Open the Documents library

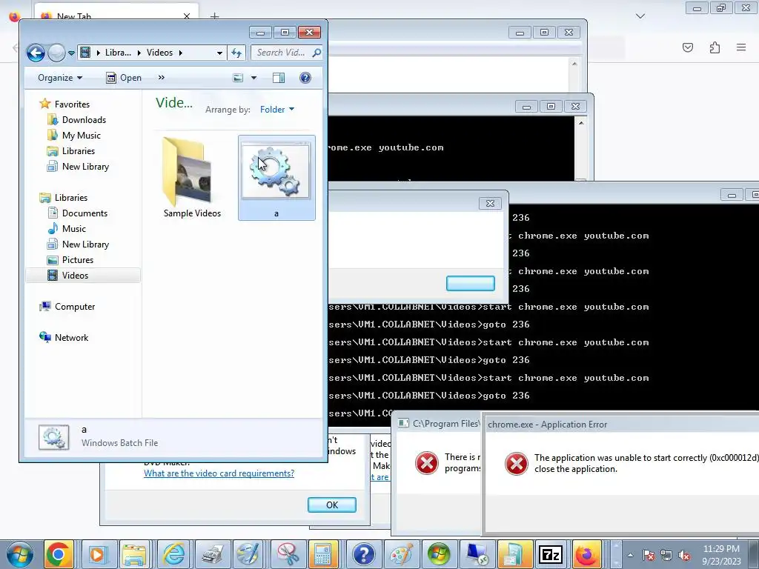tap(84, 213)
